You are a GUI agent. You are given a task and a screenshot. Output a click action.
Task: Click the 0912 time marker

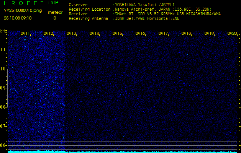pyautogui.click(x=48, y=33)
